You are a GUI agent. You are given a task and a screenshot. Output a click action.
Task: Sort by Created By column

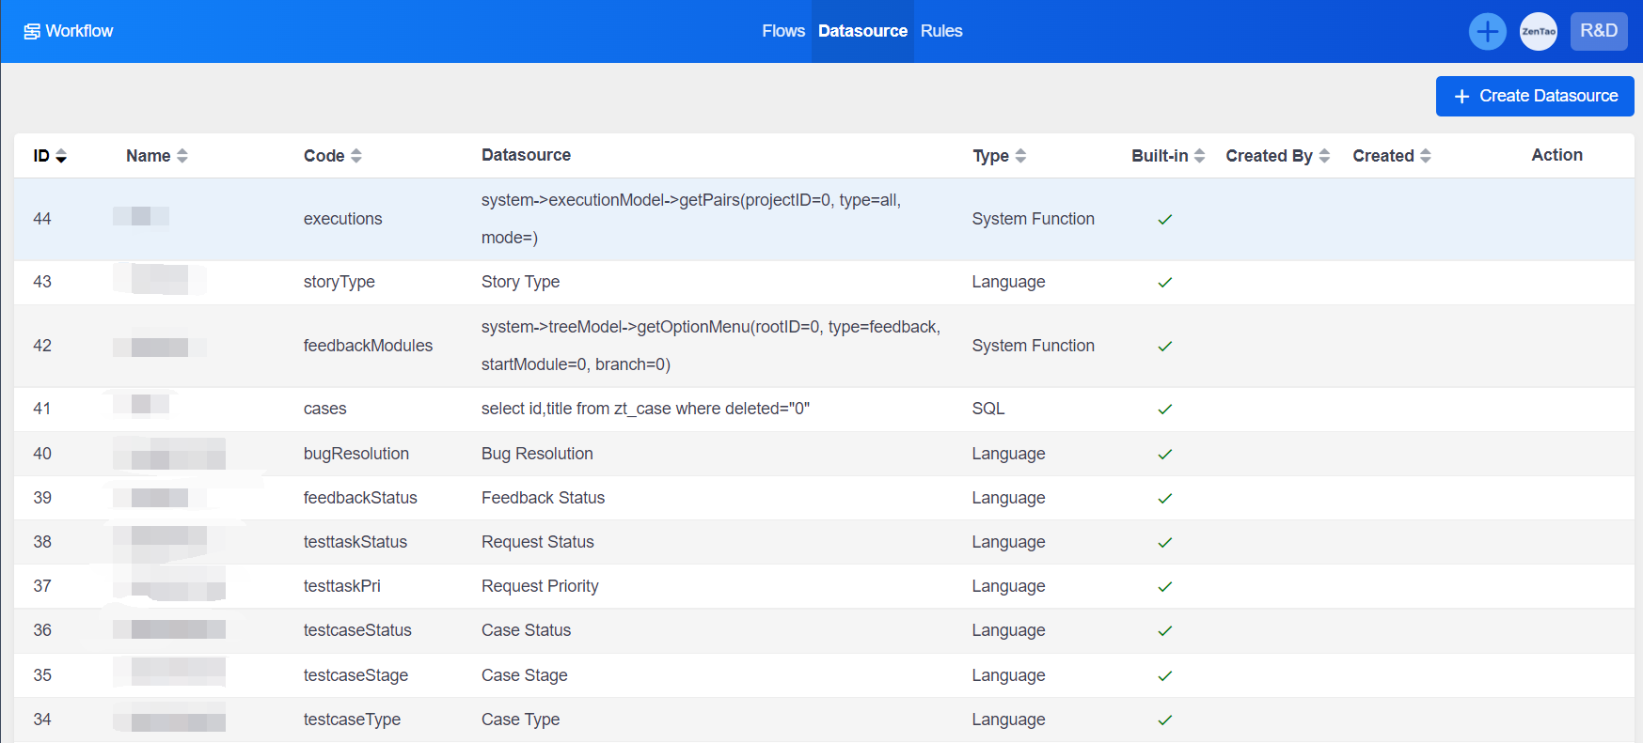point(1324,156)
